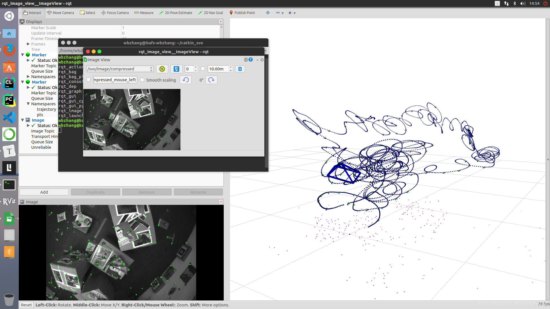Click the refresh topics button in Image View
Screen dimensions: 550x309
[x=162, y=69]
